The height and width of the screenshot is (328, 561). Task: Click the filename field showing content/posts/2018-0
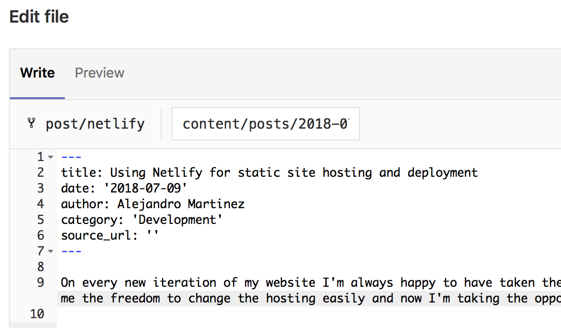265,124
